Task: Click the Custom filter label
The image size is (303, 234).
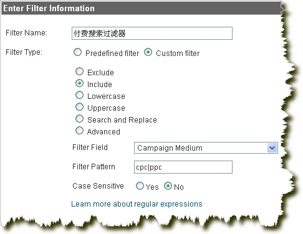Action: tap(178, 54)
